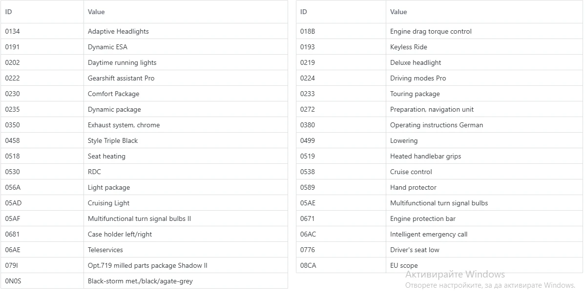
Task: Click the Intelligent emergency call entry
Action: 429,234
